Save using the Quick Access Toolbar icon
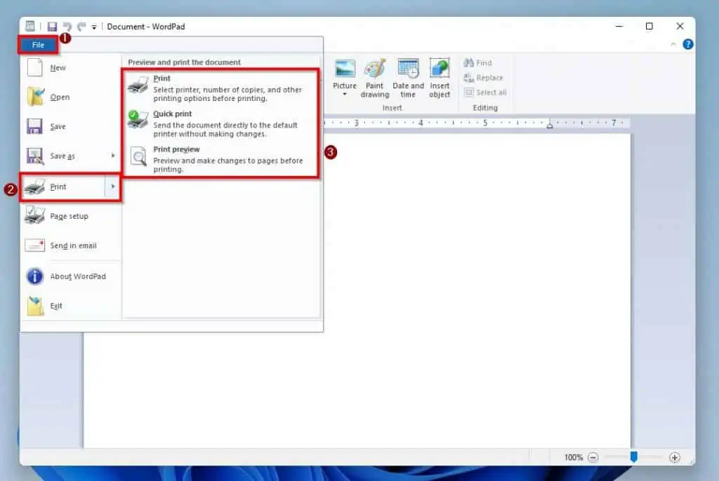 [52, 26]
